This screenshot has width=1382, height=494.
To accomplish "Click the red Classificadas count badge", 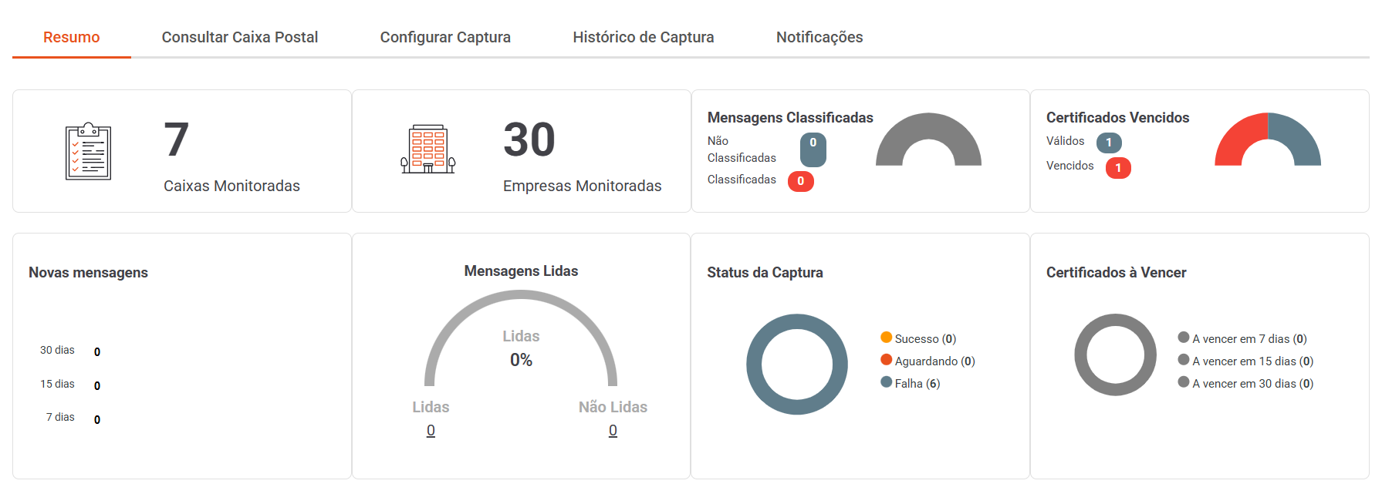I will (x=800, y=181).
